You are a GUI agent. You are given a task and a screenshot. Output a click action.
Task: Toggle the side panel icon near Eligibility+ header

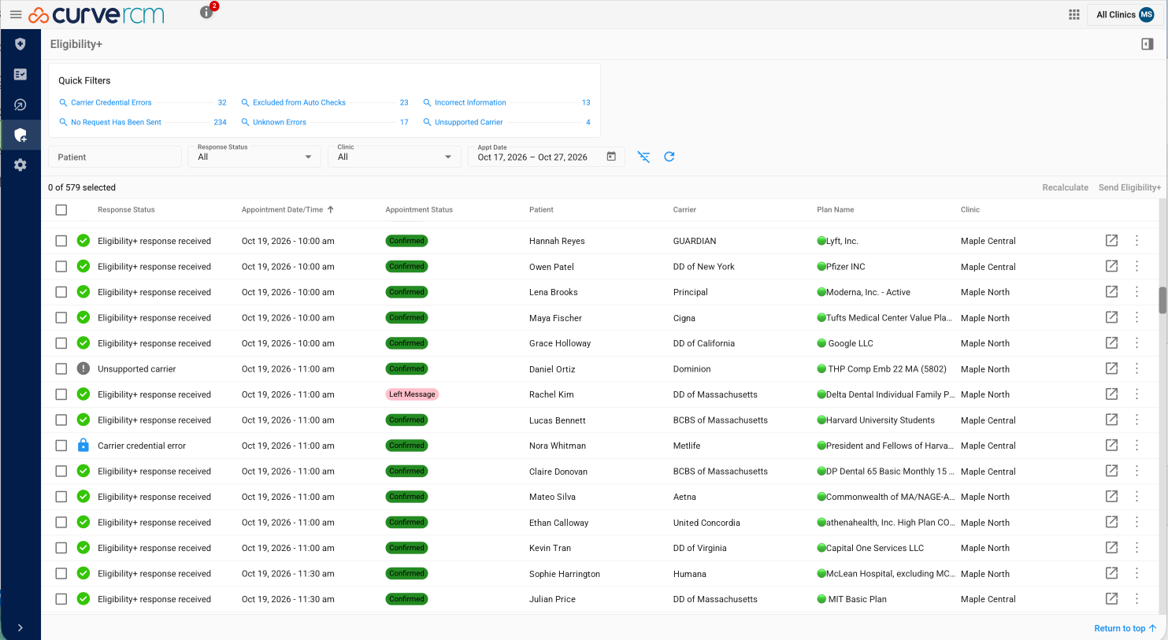click(x=1147, y=44)
